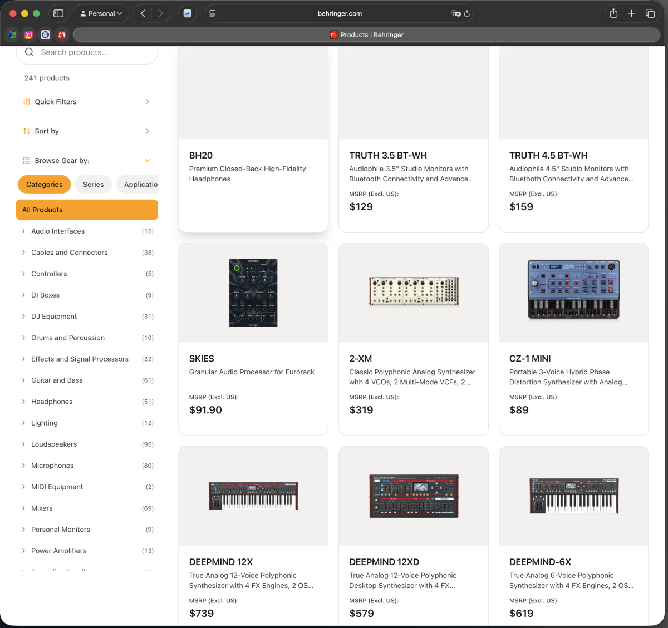
Task: Open the translate icon in address bar
Action: click(455, 13)
